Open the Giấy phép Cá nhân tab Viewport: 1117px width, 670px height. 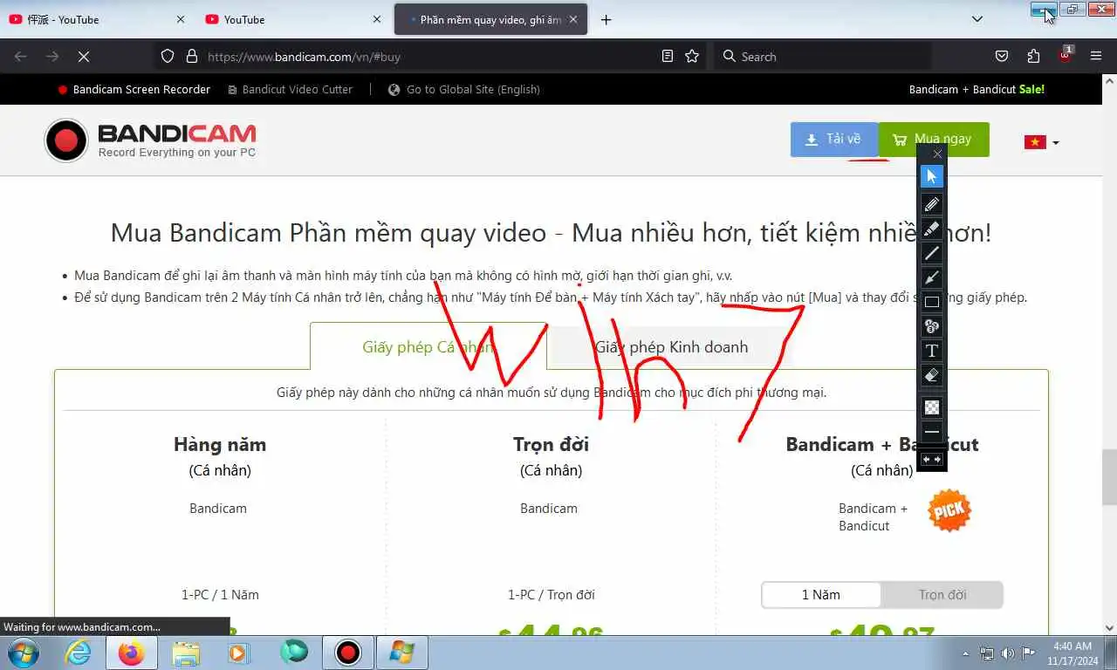pos(428,346)
